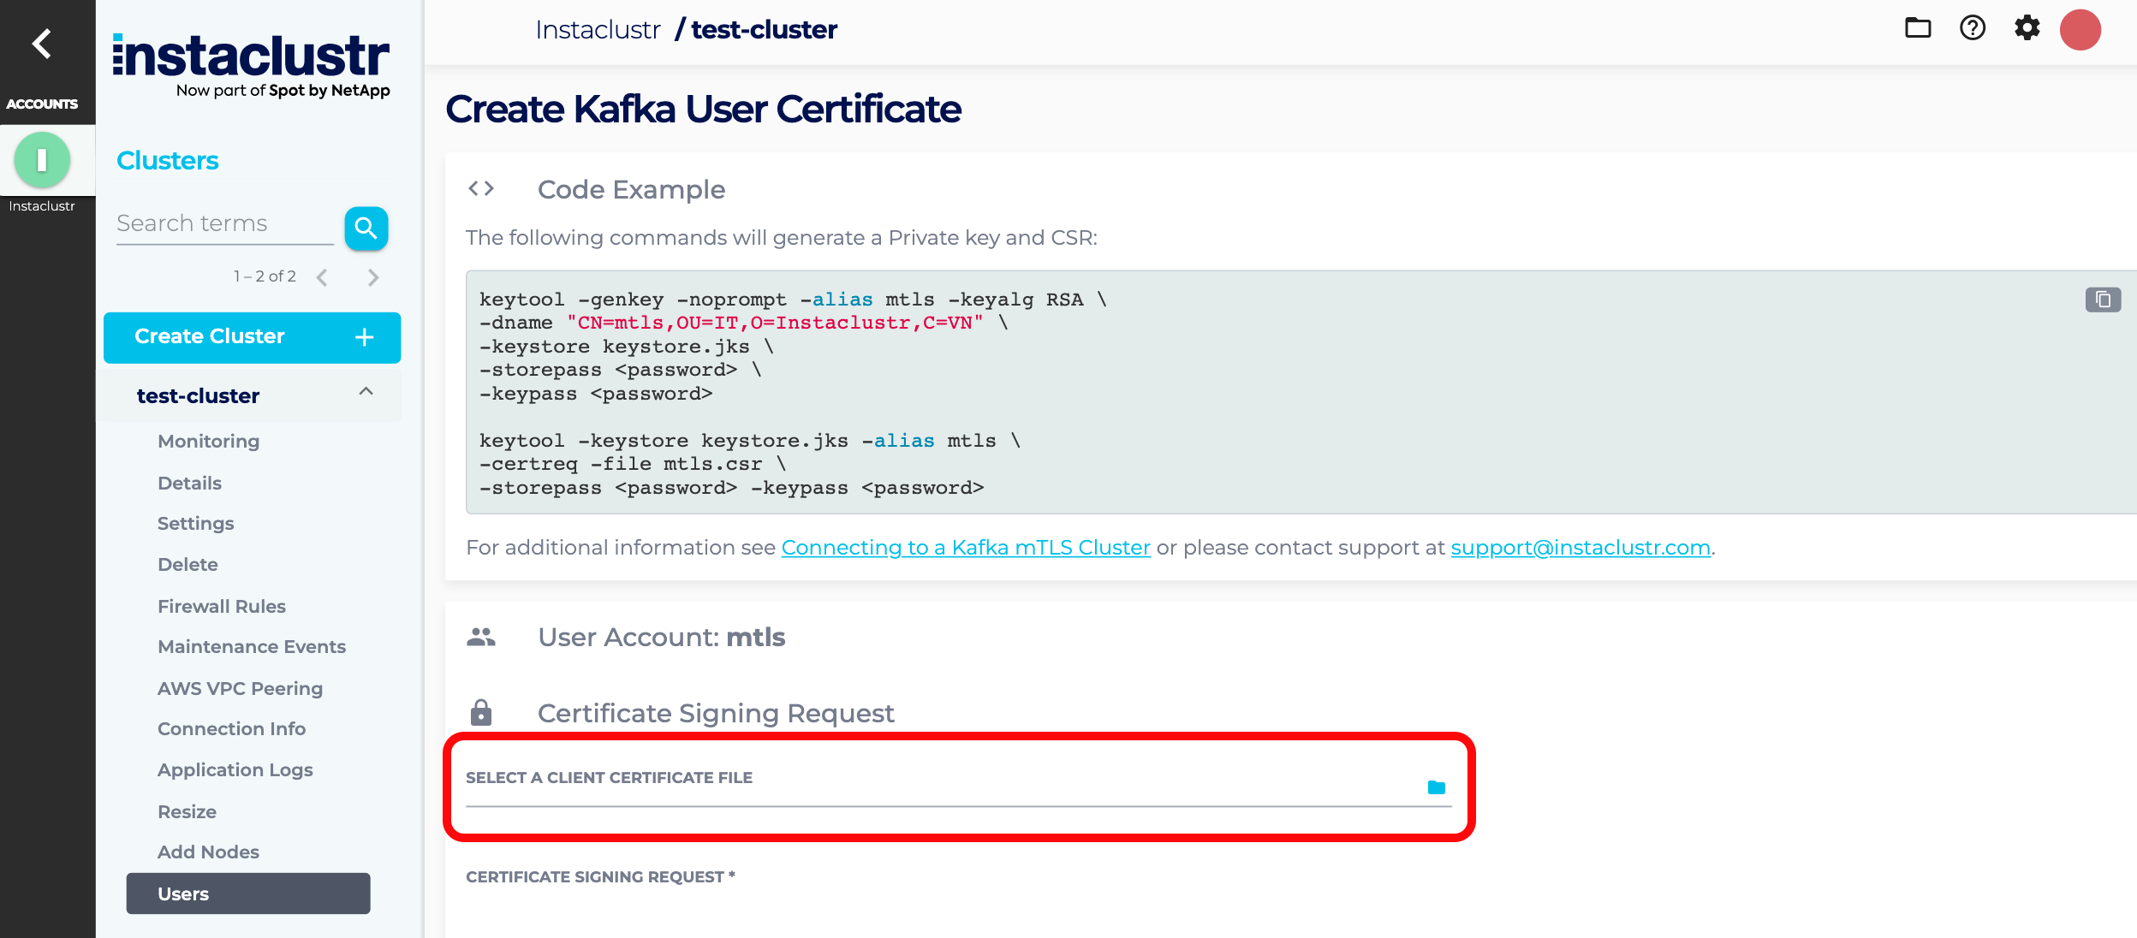Click the next page arrow in cluster pagination
2137x938 pixels.
372,276
